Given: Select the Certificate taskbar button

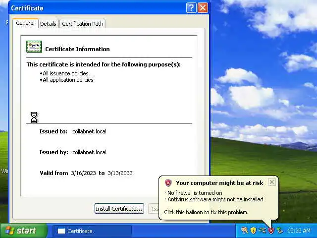Looking at the screenshot, I should pyautogui.click(x=92, y=231).
